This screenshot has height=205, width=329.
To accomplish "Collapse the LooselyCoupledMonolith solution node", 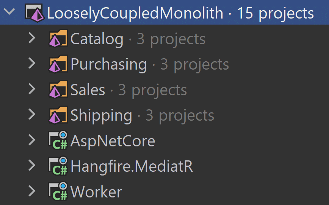I will point(9,11).
